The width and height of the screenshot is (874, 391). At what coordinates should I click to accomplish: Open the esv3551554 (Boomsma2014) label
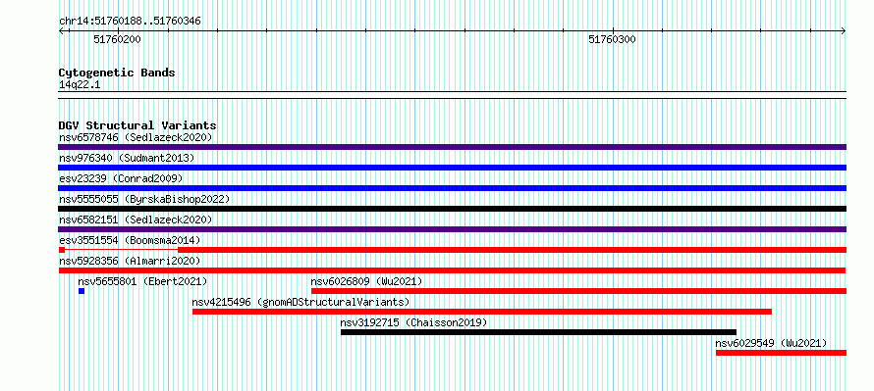[x=130, y=240]
